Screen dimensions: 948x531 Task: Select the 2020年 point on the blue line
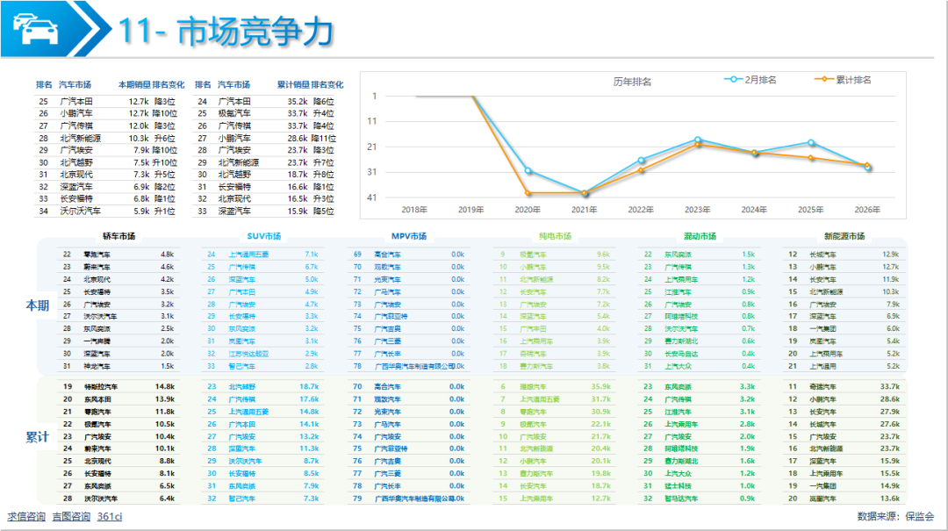528,170
